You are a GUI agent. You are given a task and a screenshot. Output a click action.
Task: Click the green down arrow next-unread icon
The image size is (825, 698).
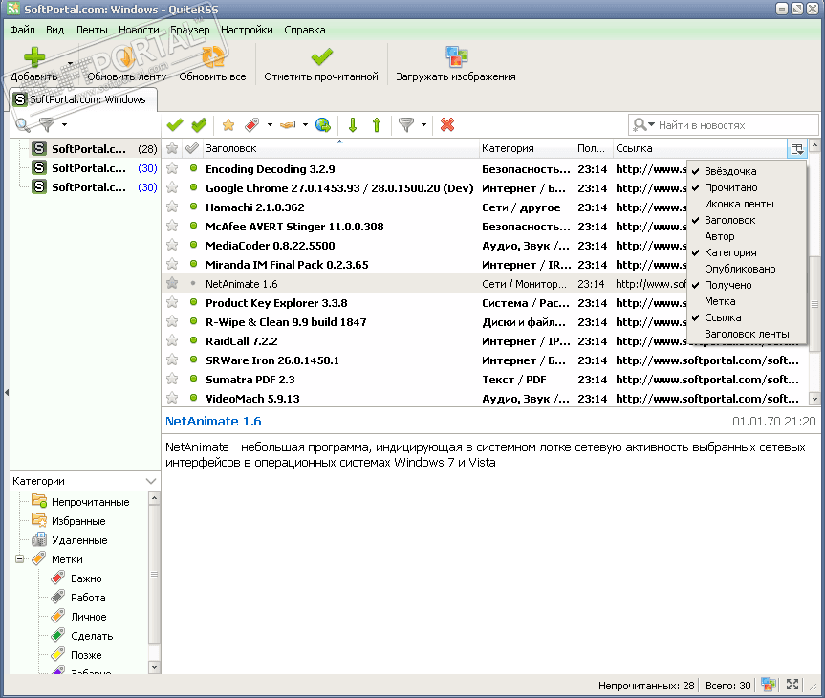click(x=353, y=124)
